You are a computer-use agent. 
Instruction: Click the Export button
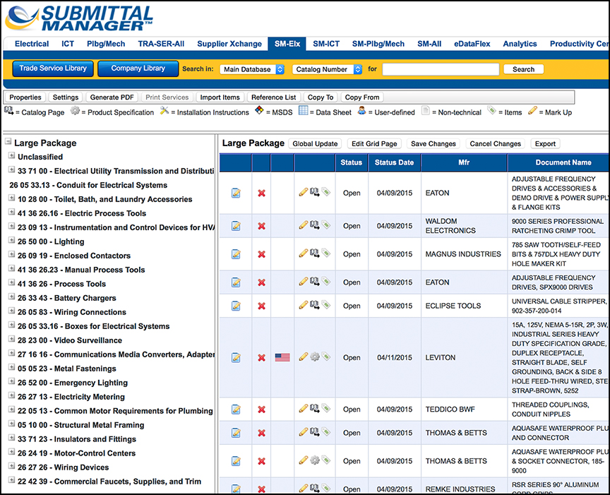[x=545, y=143]
